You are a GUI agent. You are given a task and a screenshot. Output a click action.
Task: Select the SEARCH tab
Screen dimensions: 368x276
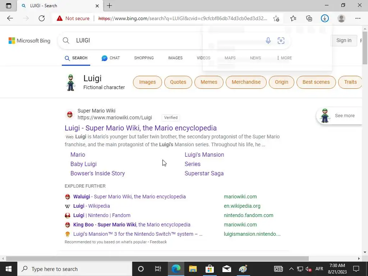click(x=76, y=58)
